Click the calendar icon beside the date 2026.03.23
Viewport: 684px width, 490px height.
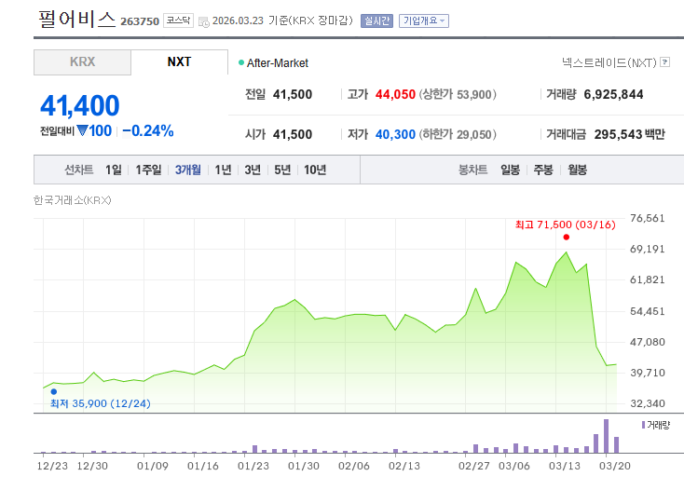click(x=204, y=21)
